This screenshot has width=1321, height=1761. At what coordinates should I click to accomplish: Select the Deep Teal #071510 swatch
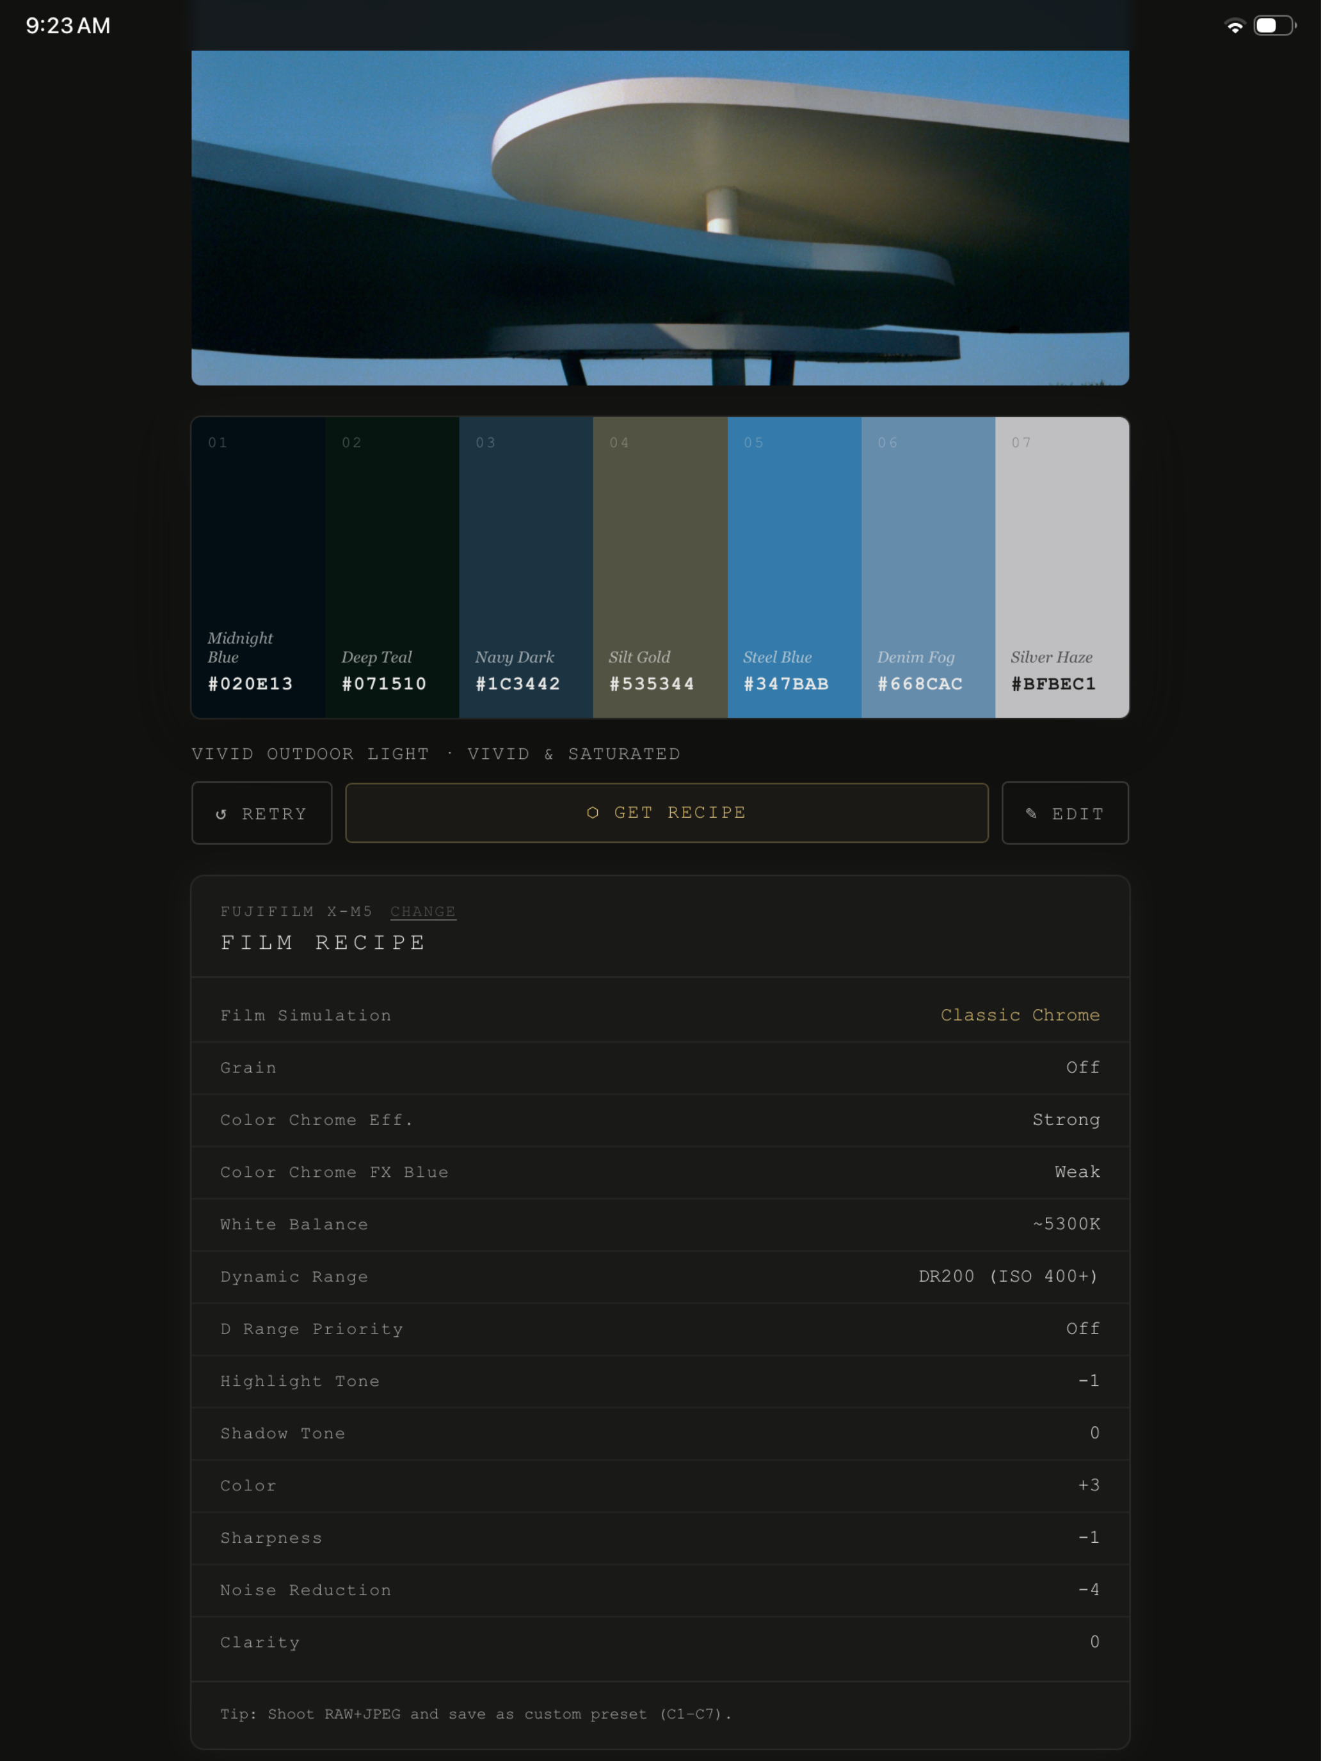pyautogui.click(x=392, y=567)
